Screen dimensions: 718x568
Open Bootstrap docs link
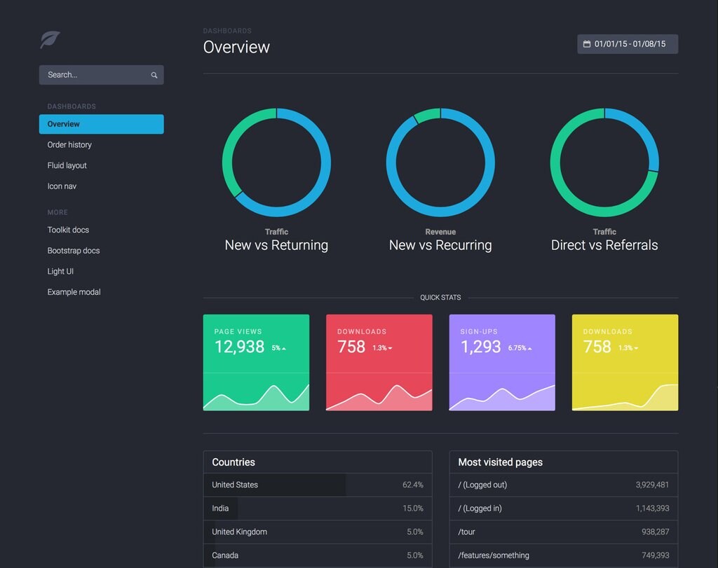[73, 251]
